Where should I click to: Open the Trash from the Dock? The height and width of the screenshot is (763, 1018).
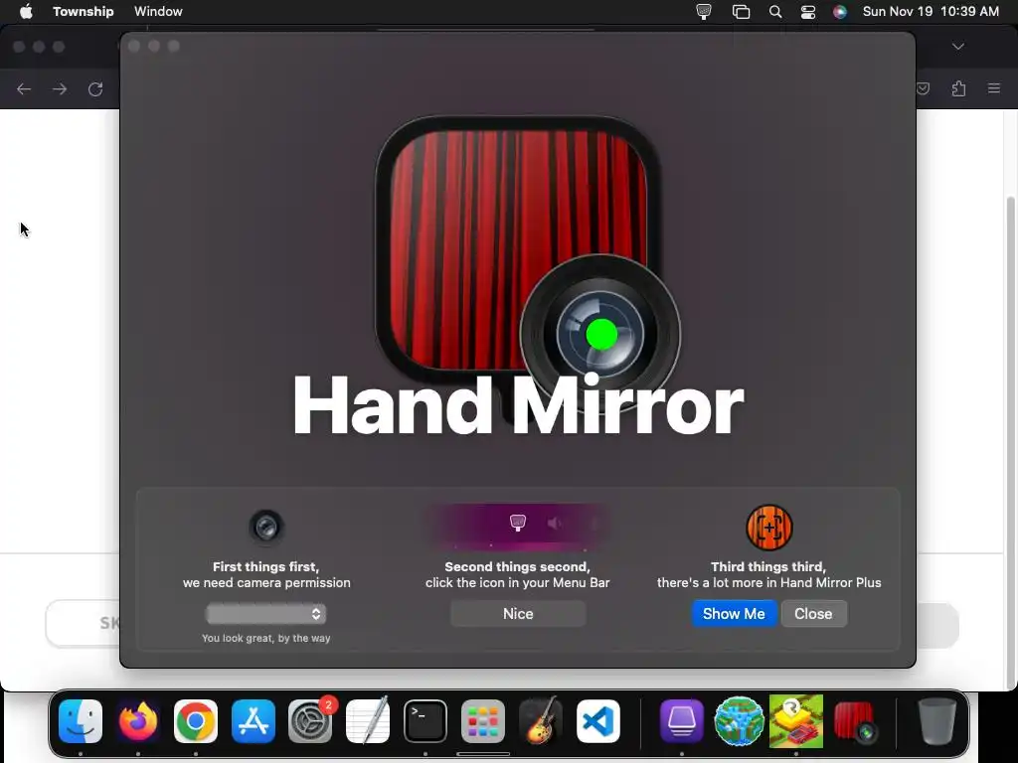[936, 721]
